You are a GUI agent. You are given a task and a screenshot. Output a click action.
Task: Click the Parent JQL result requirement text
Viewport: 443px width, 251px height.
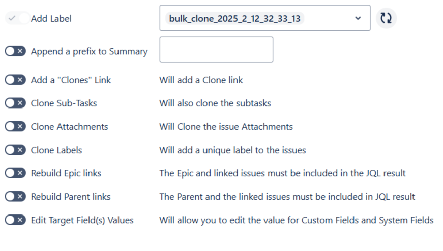[x=287, y=196]
